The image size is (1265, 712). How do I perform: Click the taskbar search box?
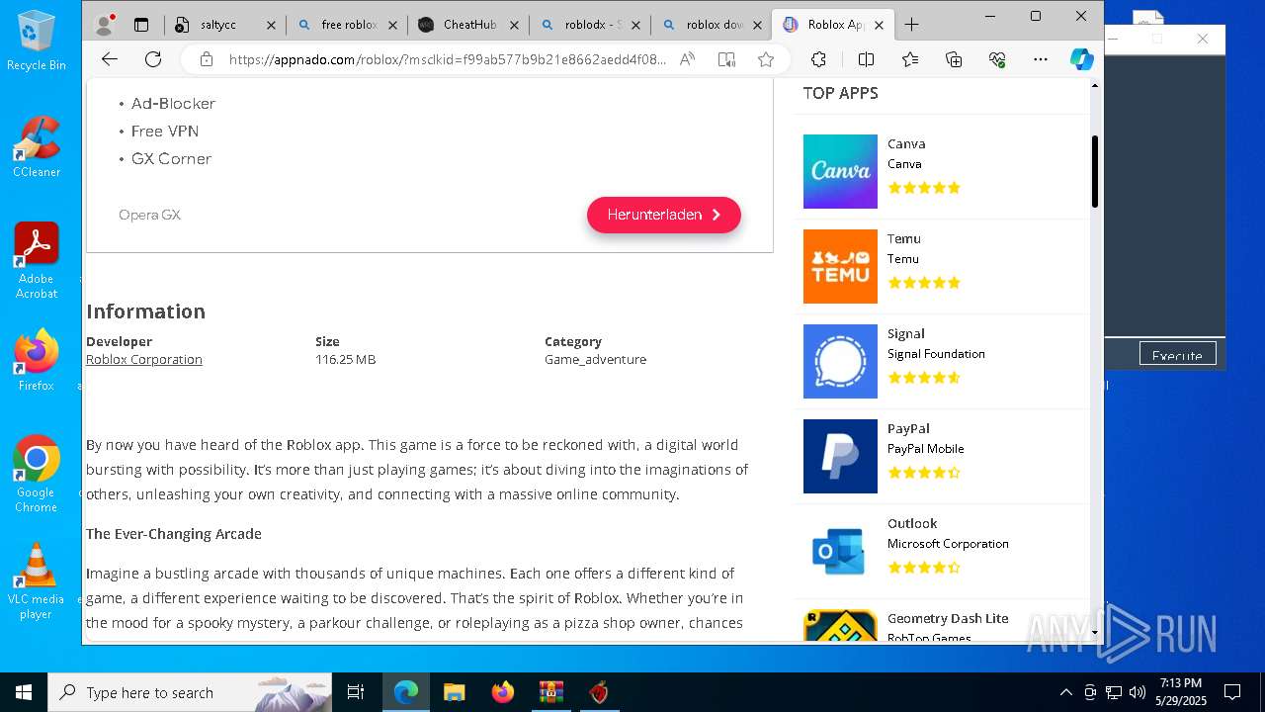pos(190,692)
